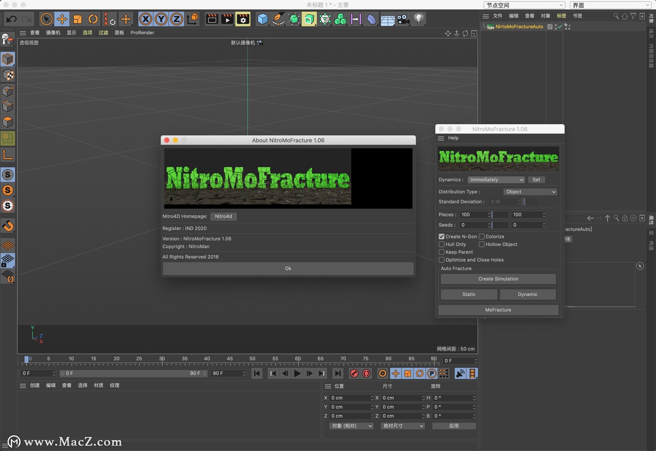Viewport: 656px width, 451px height.
Task: Add a Cube primitive object
Action: pyautogui.click(x=262, y=19)
